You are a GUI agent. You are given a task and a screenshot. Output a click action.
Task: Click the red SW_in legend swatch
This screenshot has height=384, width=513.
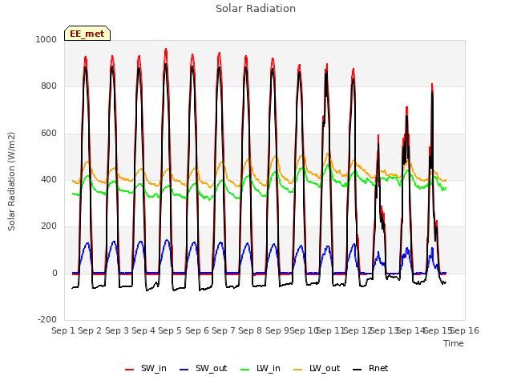130,370
